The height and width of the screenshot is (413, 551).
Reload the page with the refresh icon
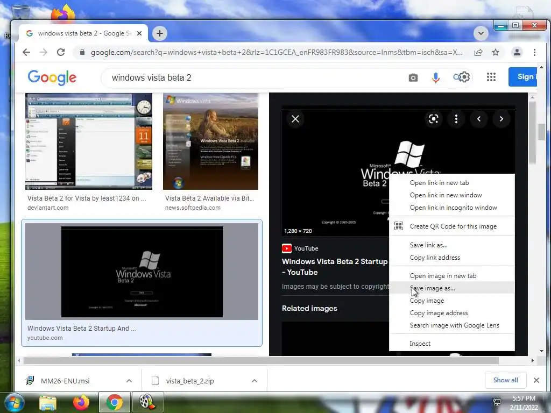[61, 52]
